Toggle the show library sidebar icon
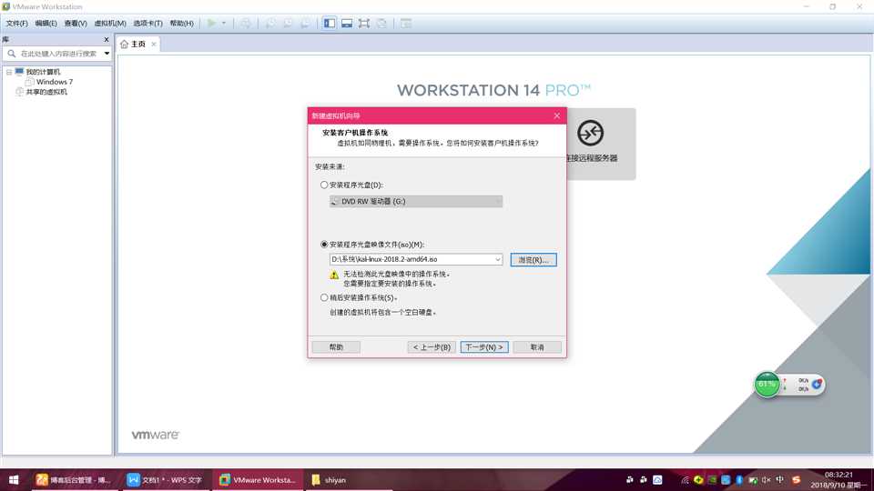The width and height of the screenshot is (874, 491). pyautogui.click(x=330, y=24)
